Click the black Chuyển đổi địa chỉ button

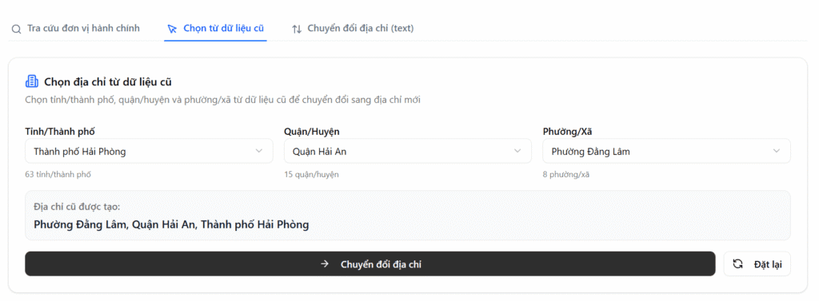[370, 264]
